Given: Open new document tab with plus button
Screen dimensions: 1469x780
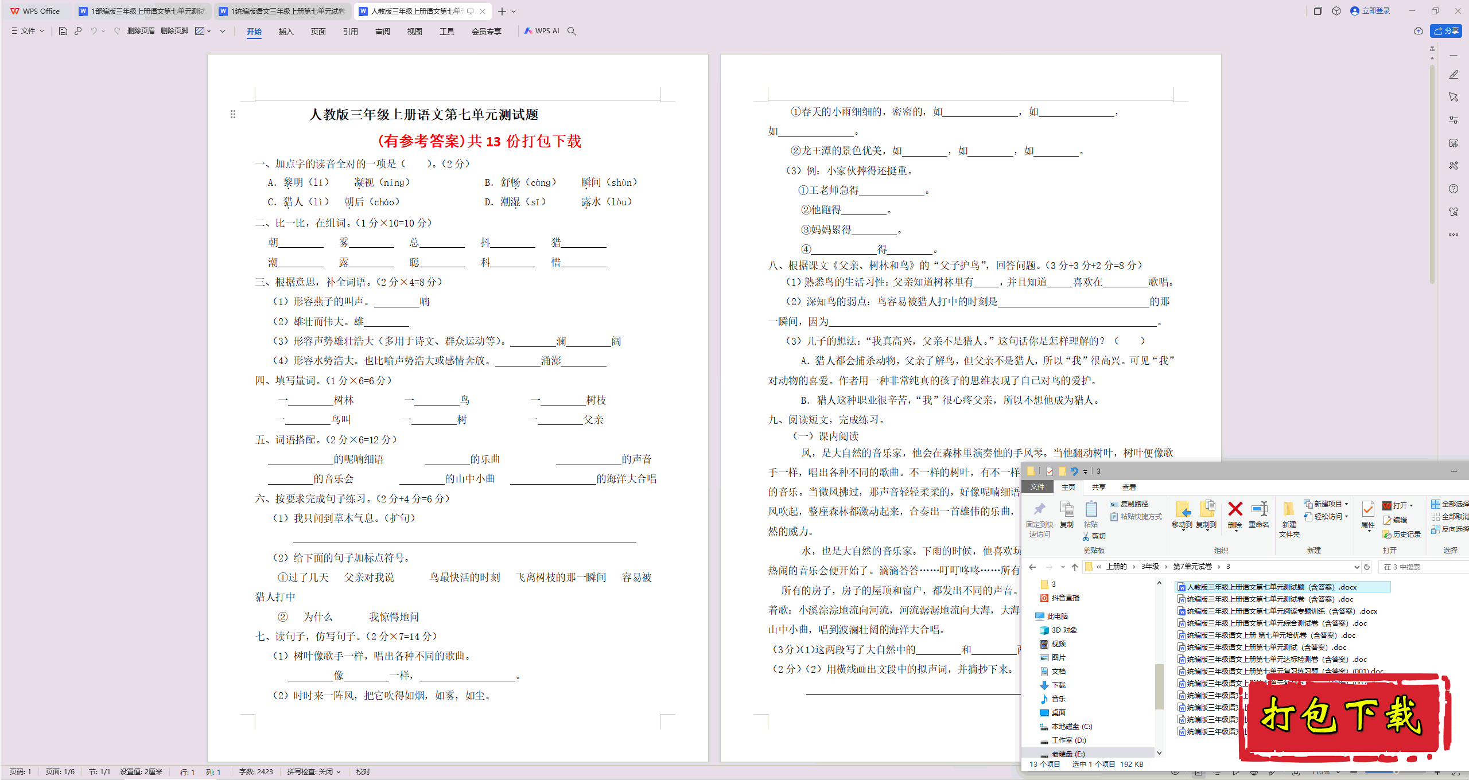Looking at the screenshot, I should [x=502, y=11].
